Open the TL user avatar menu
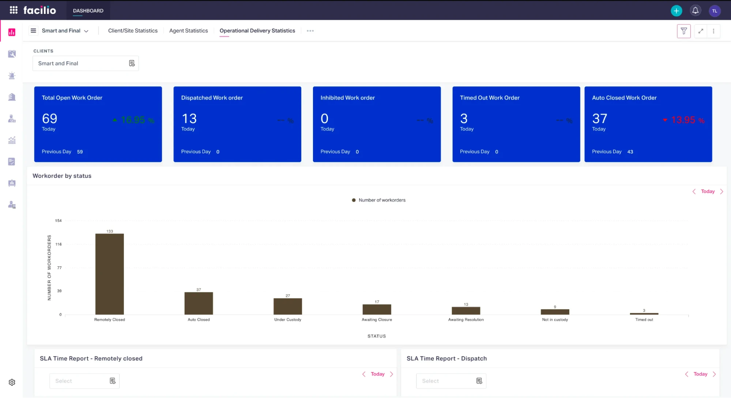 715,11
